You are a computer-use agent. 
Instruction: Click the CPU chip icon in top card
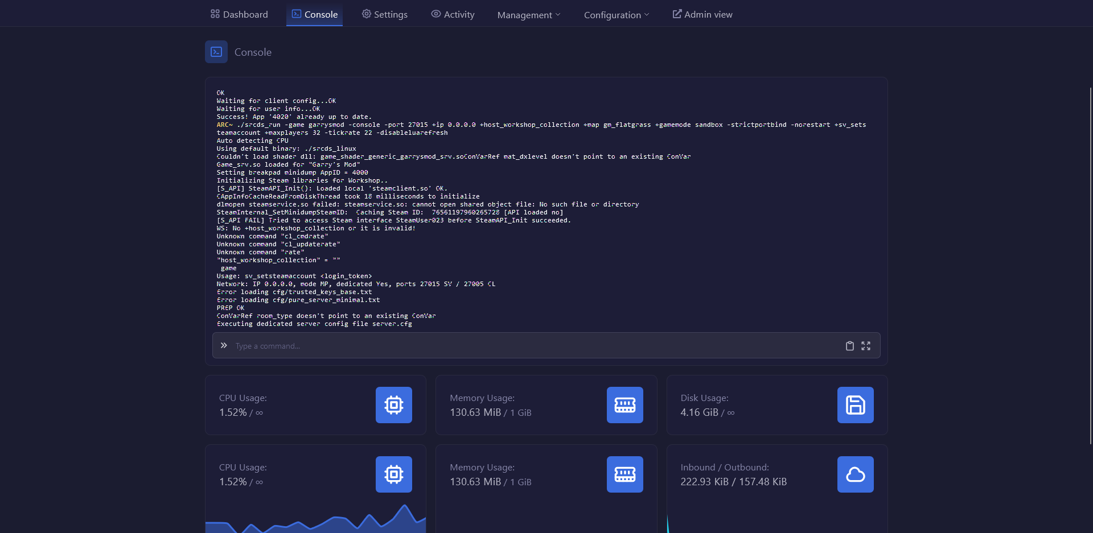pos(393,405)
